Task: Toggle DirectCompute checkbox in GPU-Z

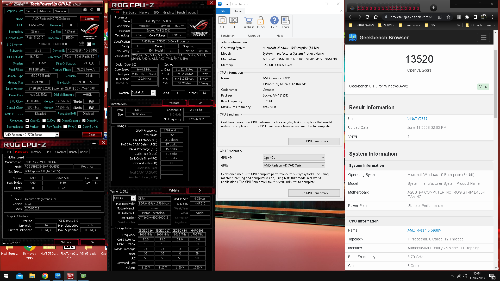Action: [59, 121]
